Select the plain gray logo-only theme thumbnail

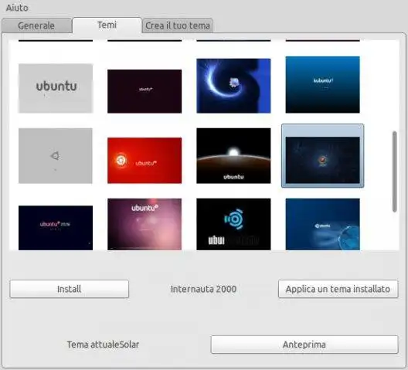tap(56, 156)
